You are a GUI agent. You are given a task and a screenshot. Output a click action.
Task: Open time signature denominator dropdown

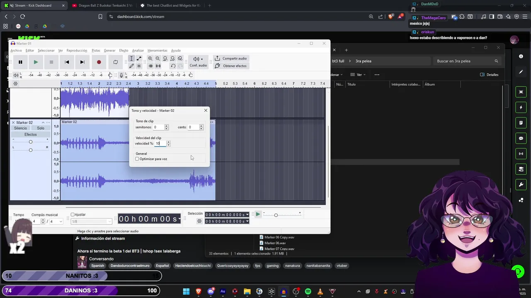point(61,221)
